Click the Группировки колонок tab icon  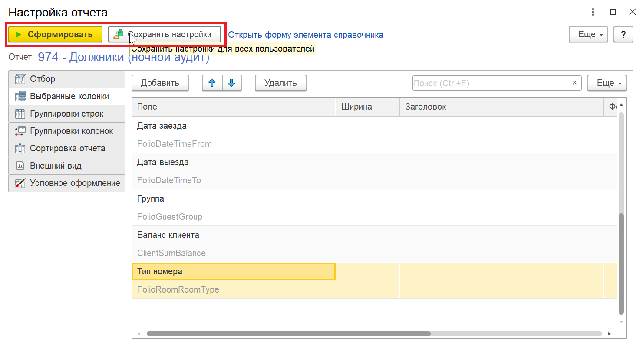(x=20, y=131)
